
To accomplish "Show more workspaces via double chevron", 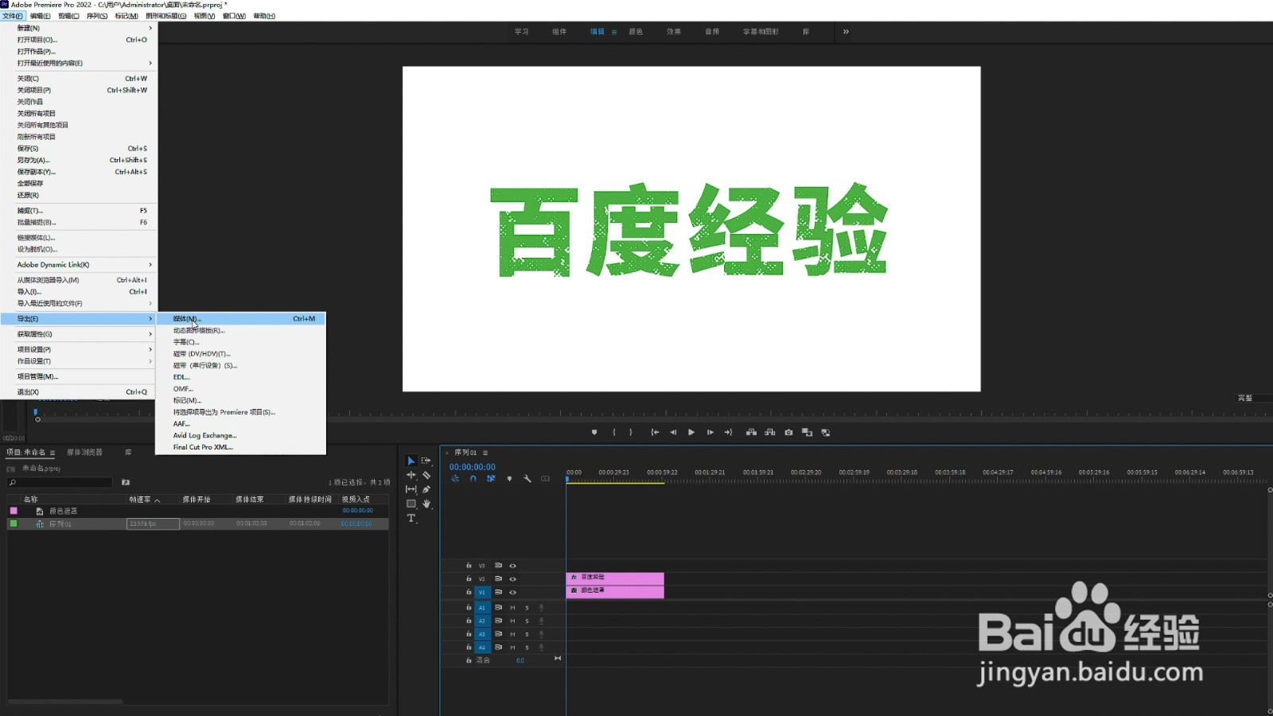I will [846, 32].
